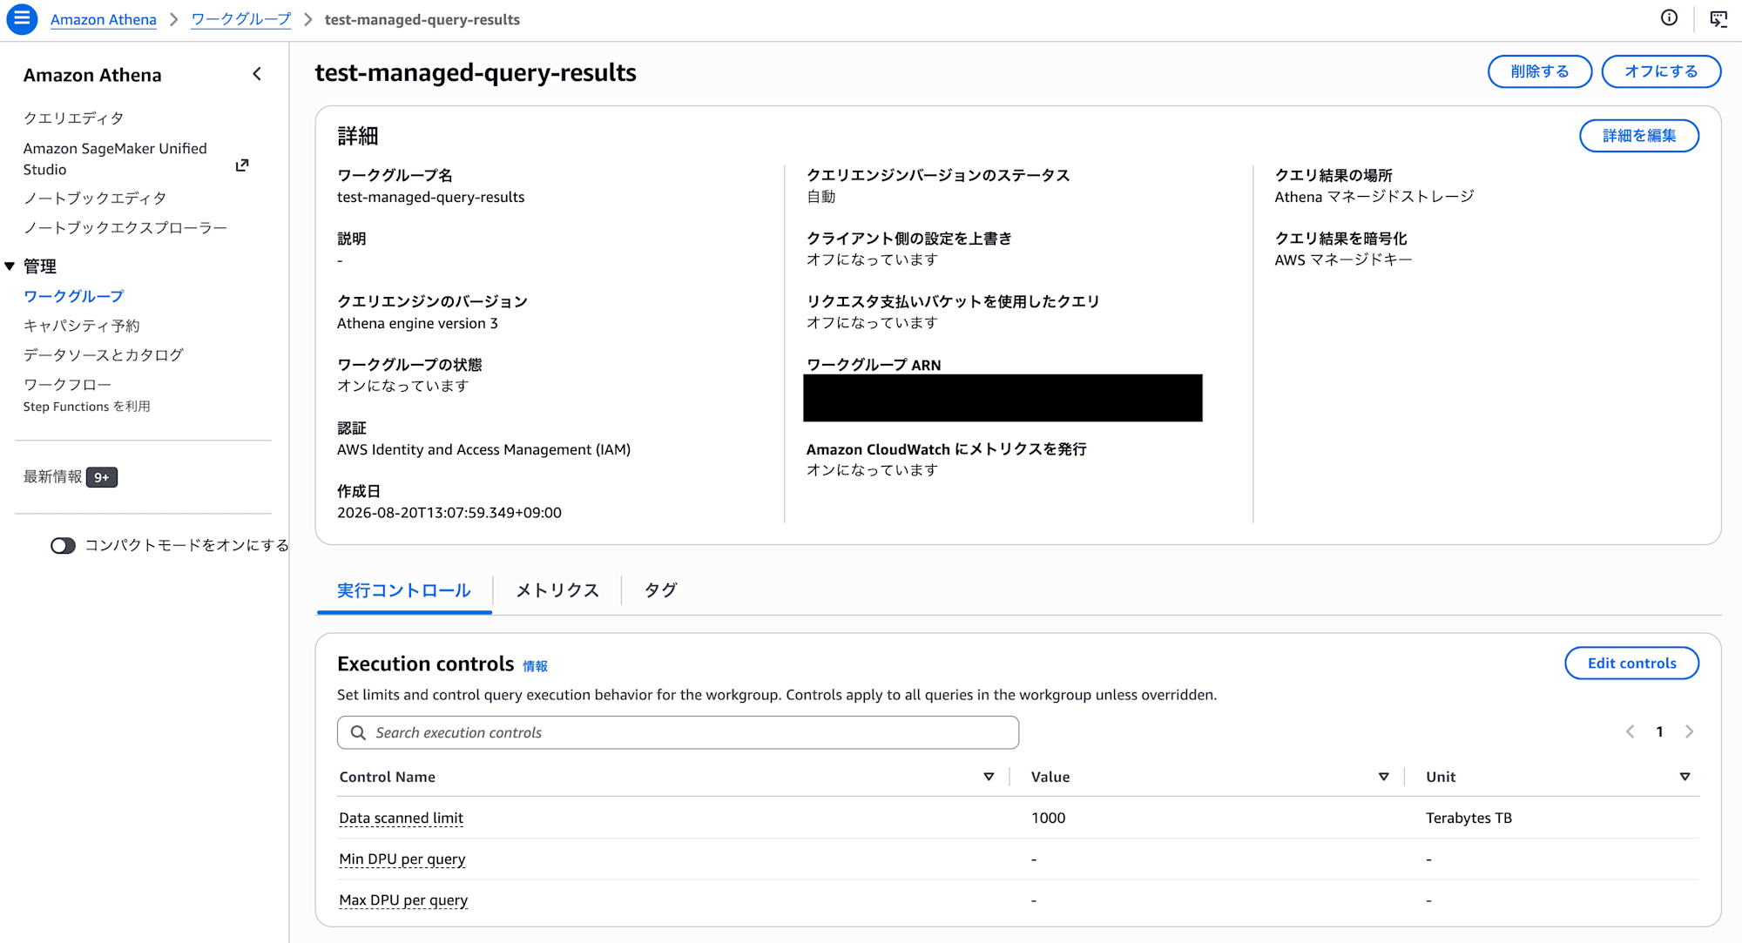The image size is (1742, 943).
Task: Open Amazon SageMaker Unified Studio link
Action: point(115,159)
